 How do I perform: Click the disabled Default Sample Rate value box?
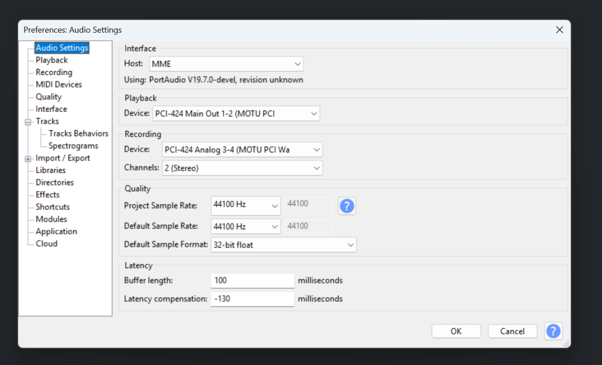(x=309, y=226)
